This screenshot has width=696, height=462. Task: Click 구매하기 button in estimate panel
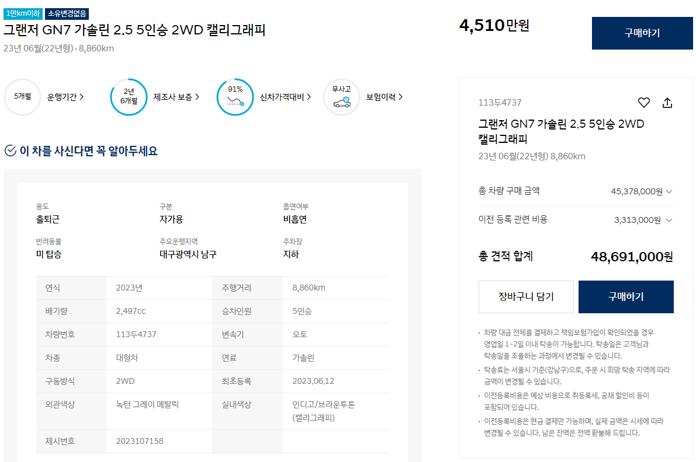[626, 297]
